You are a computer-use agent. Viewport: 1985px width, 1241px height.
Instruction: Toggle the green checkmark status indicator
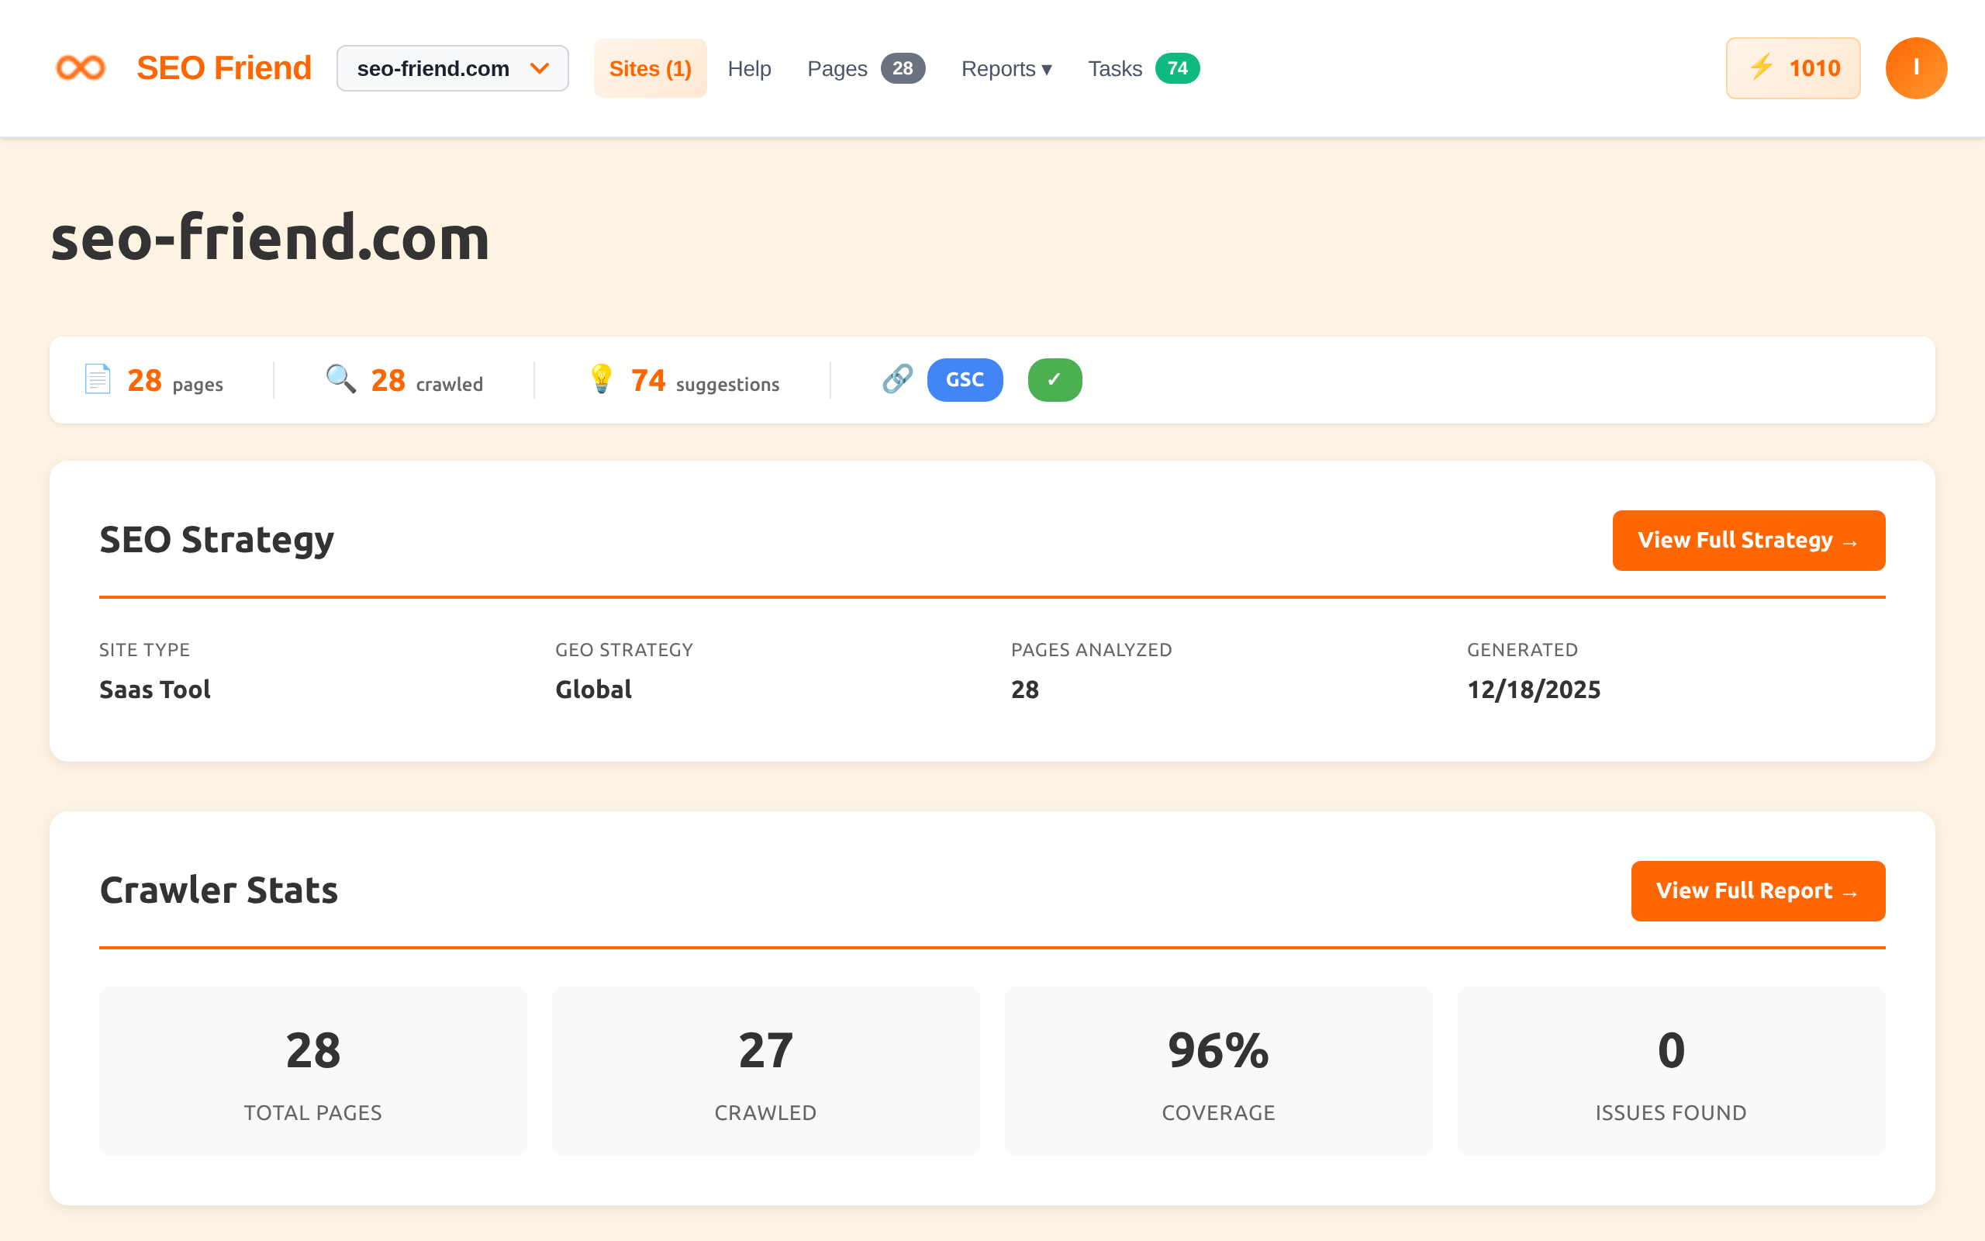click(x=1055, y=379)
